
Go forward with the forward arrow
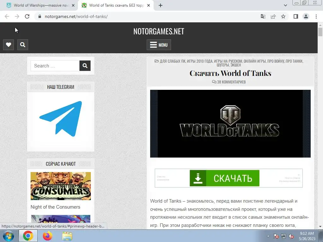pyautogui.click(x=17, y=16)
